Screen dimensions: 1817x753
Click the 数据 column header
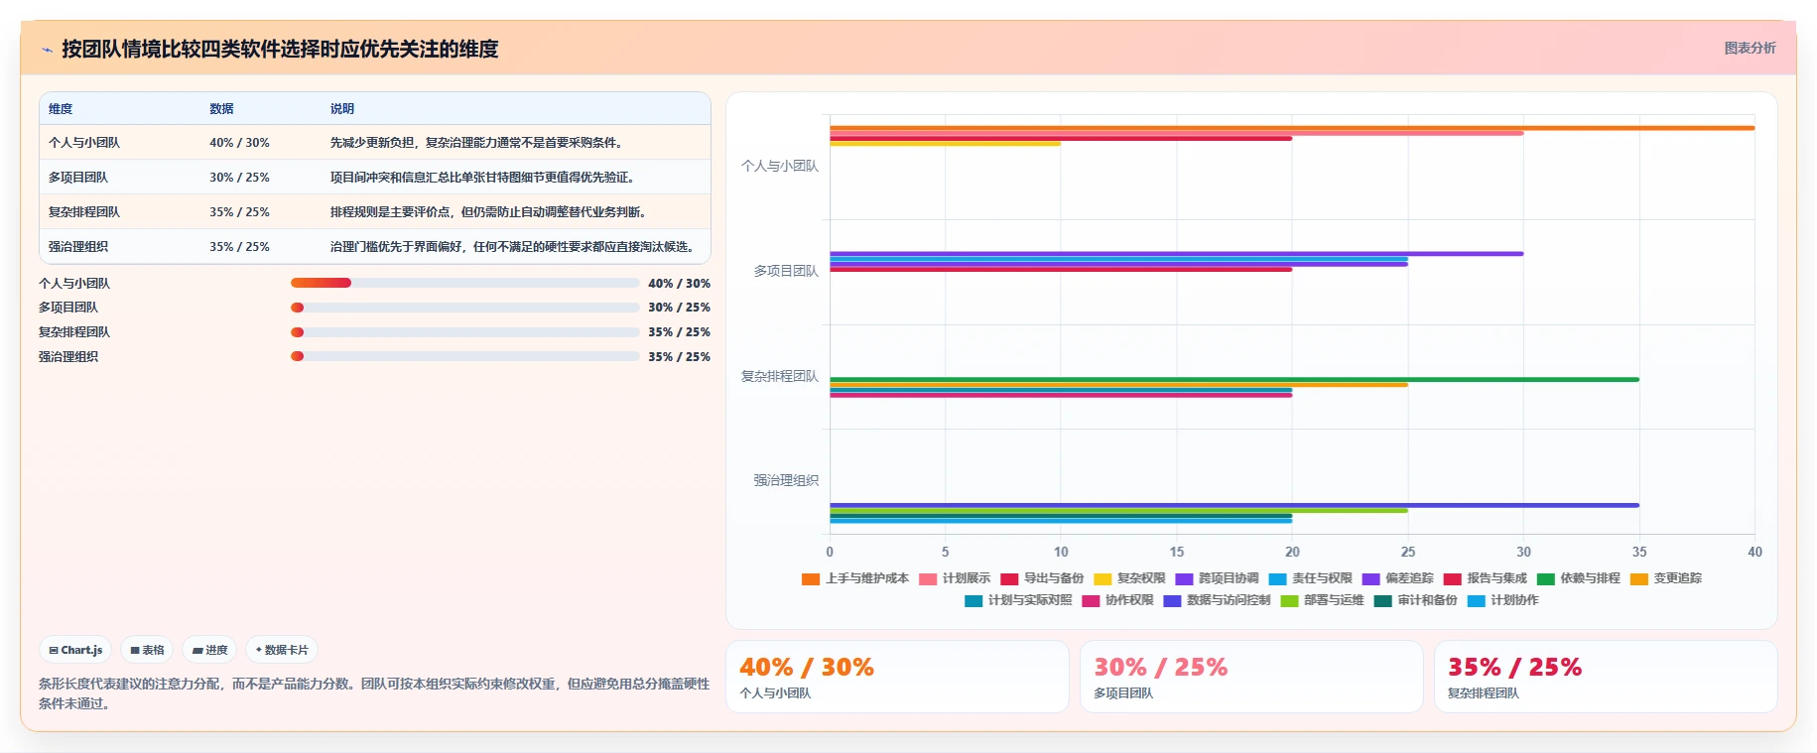(221, 109)
